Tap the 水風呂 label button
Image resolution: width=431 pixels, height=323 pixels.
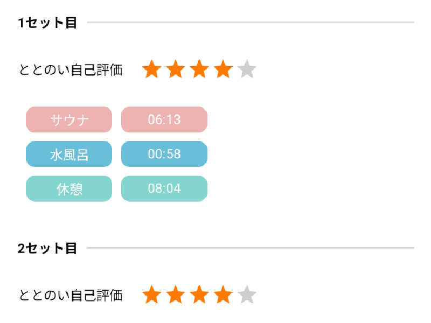tap(69, 154)
